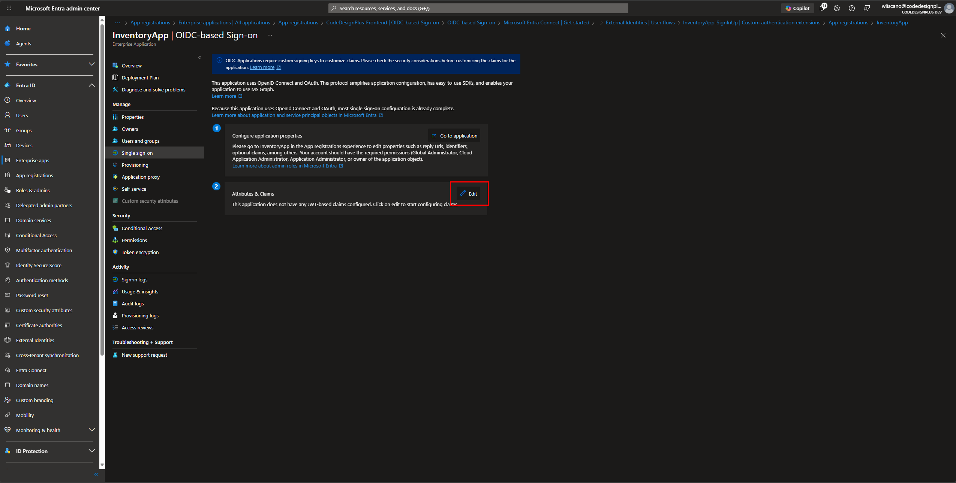Viewport: 956px width, 483px height.
Task: Click the Permissions blade icon
Action: click(x=115, y=240)
